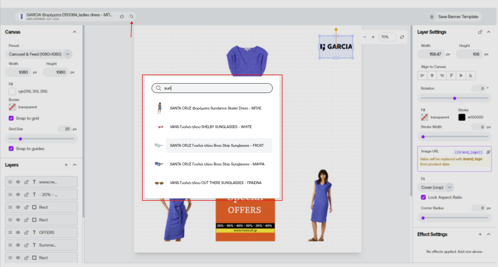Open the black Stroke color swatch
The width and height of the screenshot is (498, 267).
[462, 117]
